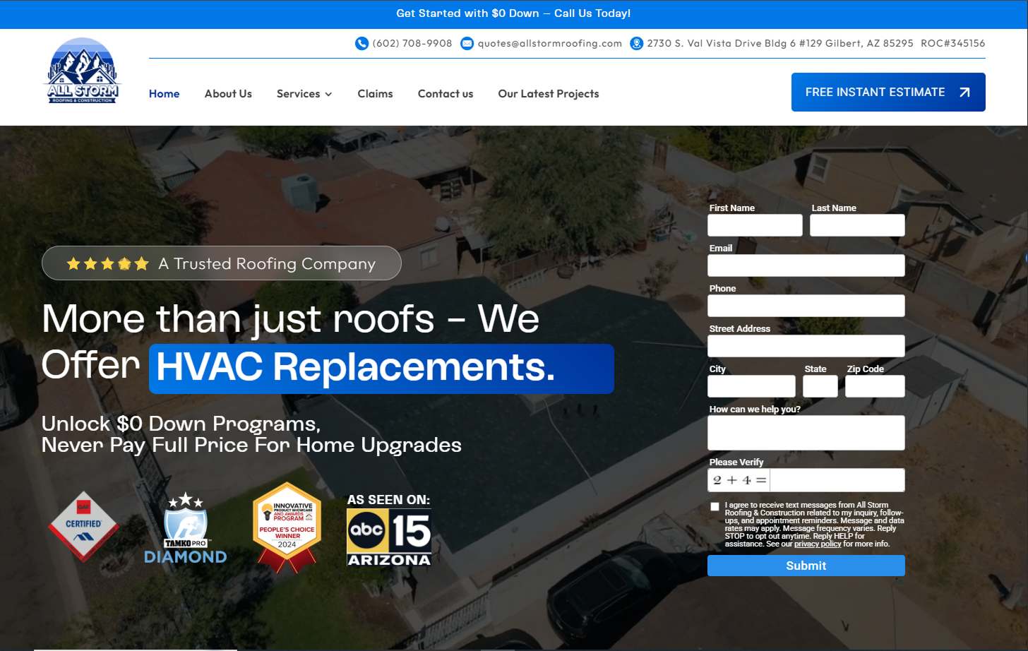Image resolution: width=1028 pixels, height=651 pixels.
Task: Click the Free Instant Estimate button
Action: (x=888, y=92)
